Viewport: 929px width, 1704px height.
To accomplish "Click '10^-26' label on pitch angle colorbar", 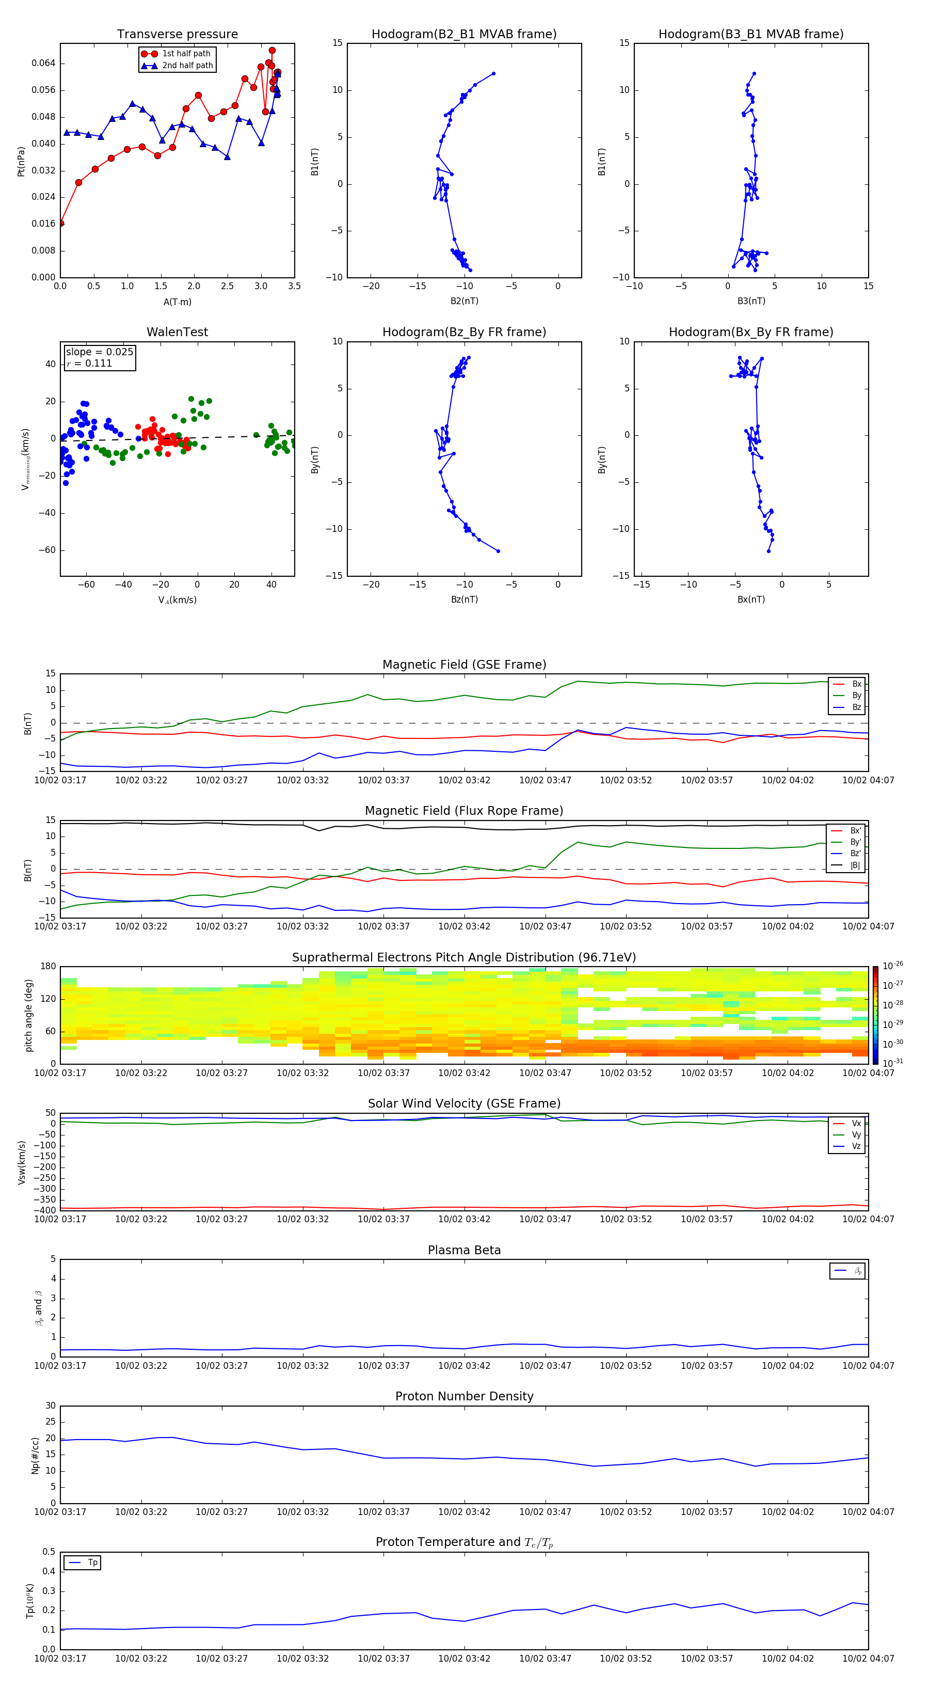I will click(x=892, y=966).
